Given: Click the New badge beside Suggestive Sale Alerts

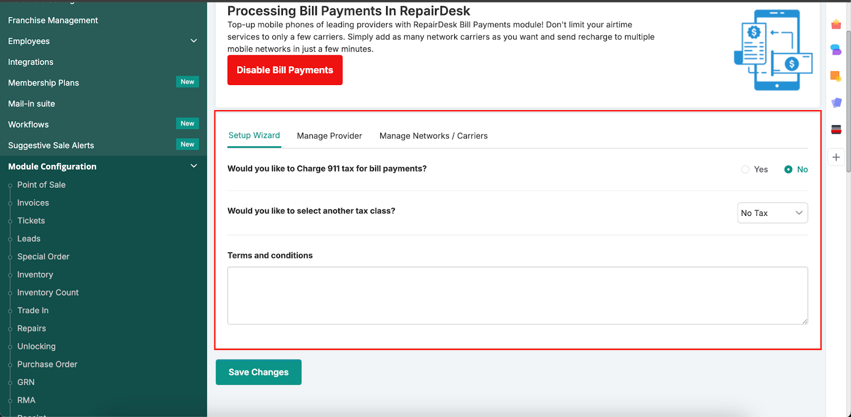Looking at the screenshot, I should pyautogui.click(x=187, y=144).
